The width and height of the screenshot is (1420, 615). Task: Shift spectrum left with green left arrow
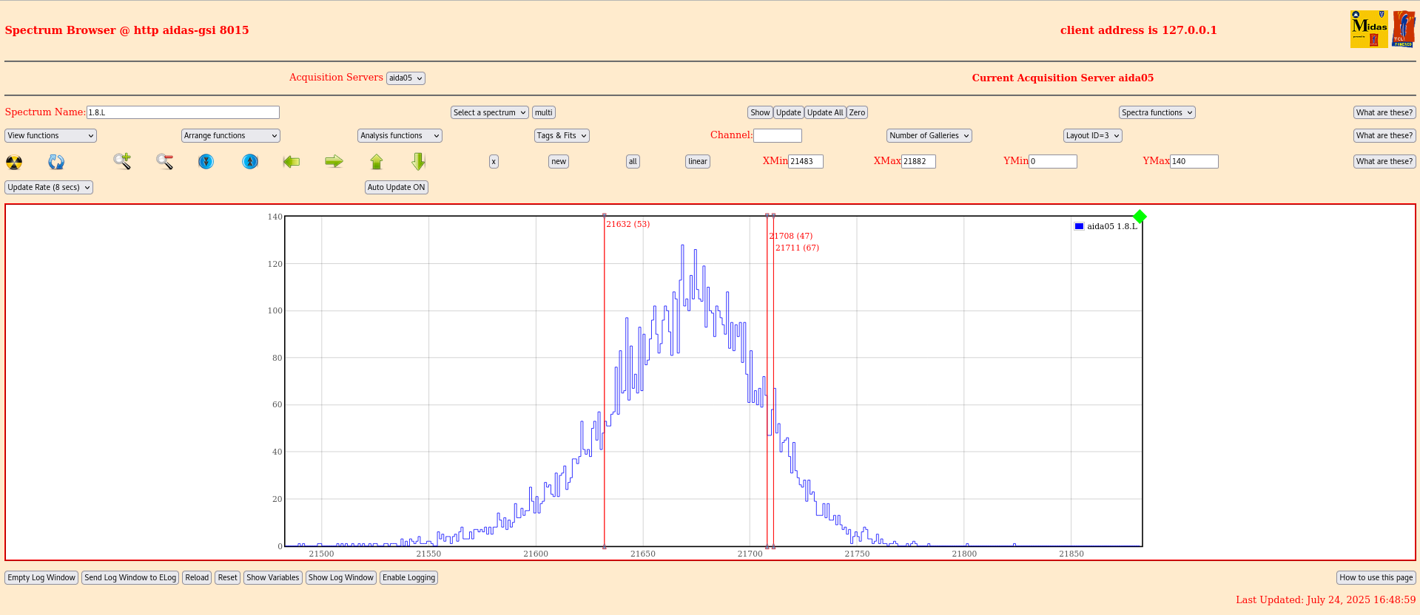coord(292,161)
